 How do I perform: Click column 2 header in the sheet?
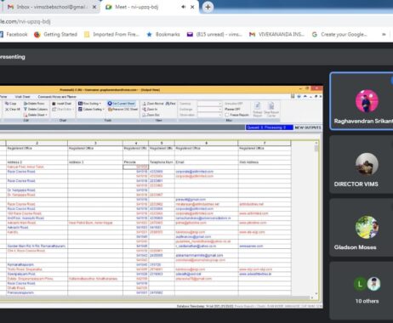(x=37, y=143)
